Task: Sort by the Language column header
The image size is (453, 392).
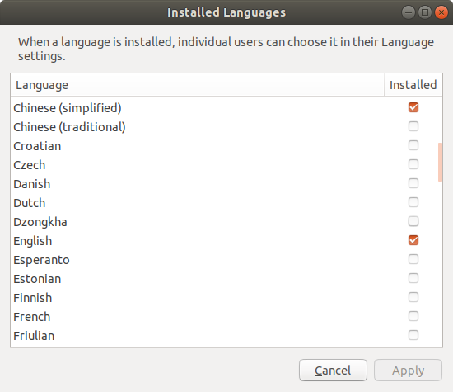Action: point(198,85)
